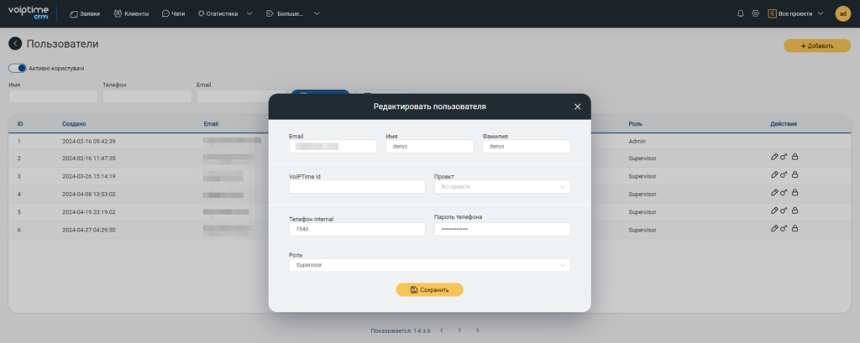Viewport: 860px width, 343px height.
Task: Click the Телефон internal field
Action: tap(356, 229)
